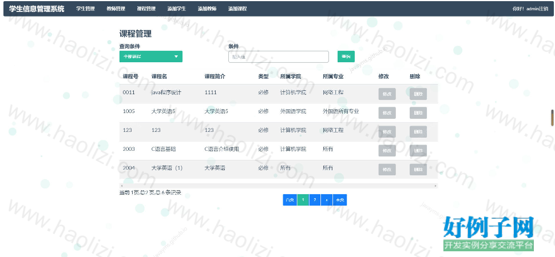
Task: Click 网络工程 major in row 0011
Action: click(x=333, y=93)
